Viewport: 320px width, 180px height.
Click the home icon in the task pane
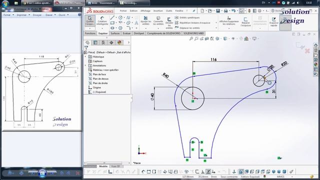(x=315, y=45)
